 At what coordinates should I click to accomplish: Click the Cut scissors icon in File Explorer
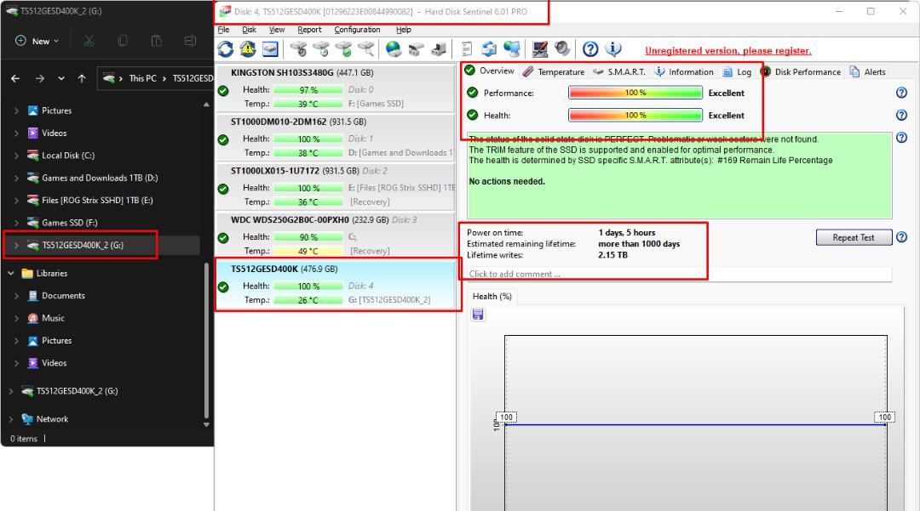point(89,41)
